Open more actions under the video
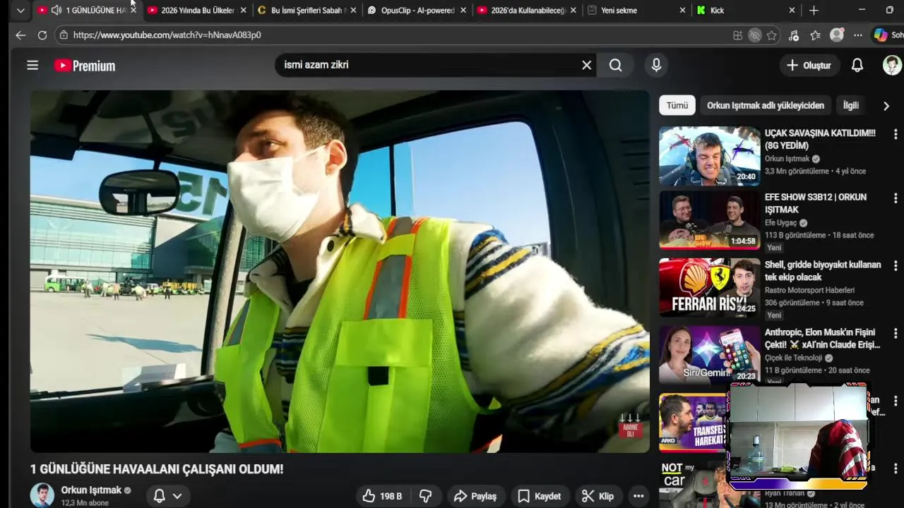 [638, 496]
